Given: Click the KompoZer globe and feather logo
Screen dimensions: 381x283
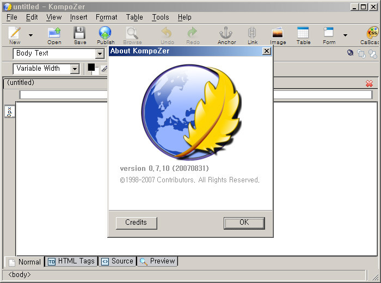Looking at the screenshot, I should pyautogui.click(x=191, y=112).
